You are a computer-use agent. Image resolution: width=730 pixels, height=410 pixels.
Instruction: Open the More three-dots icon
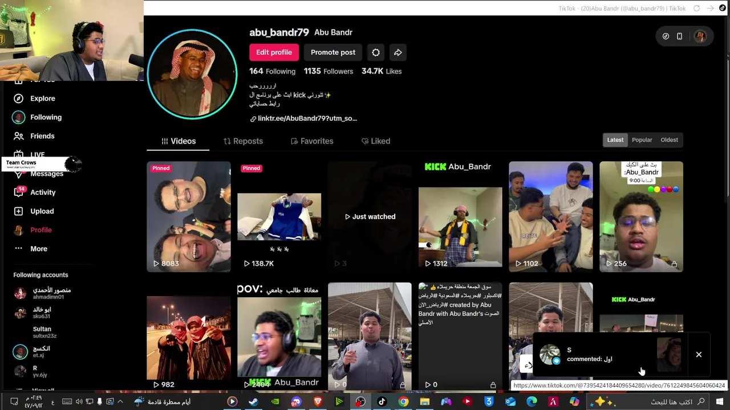click(19, 248)
